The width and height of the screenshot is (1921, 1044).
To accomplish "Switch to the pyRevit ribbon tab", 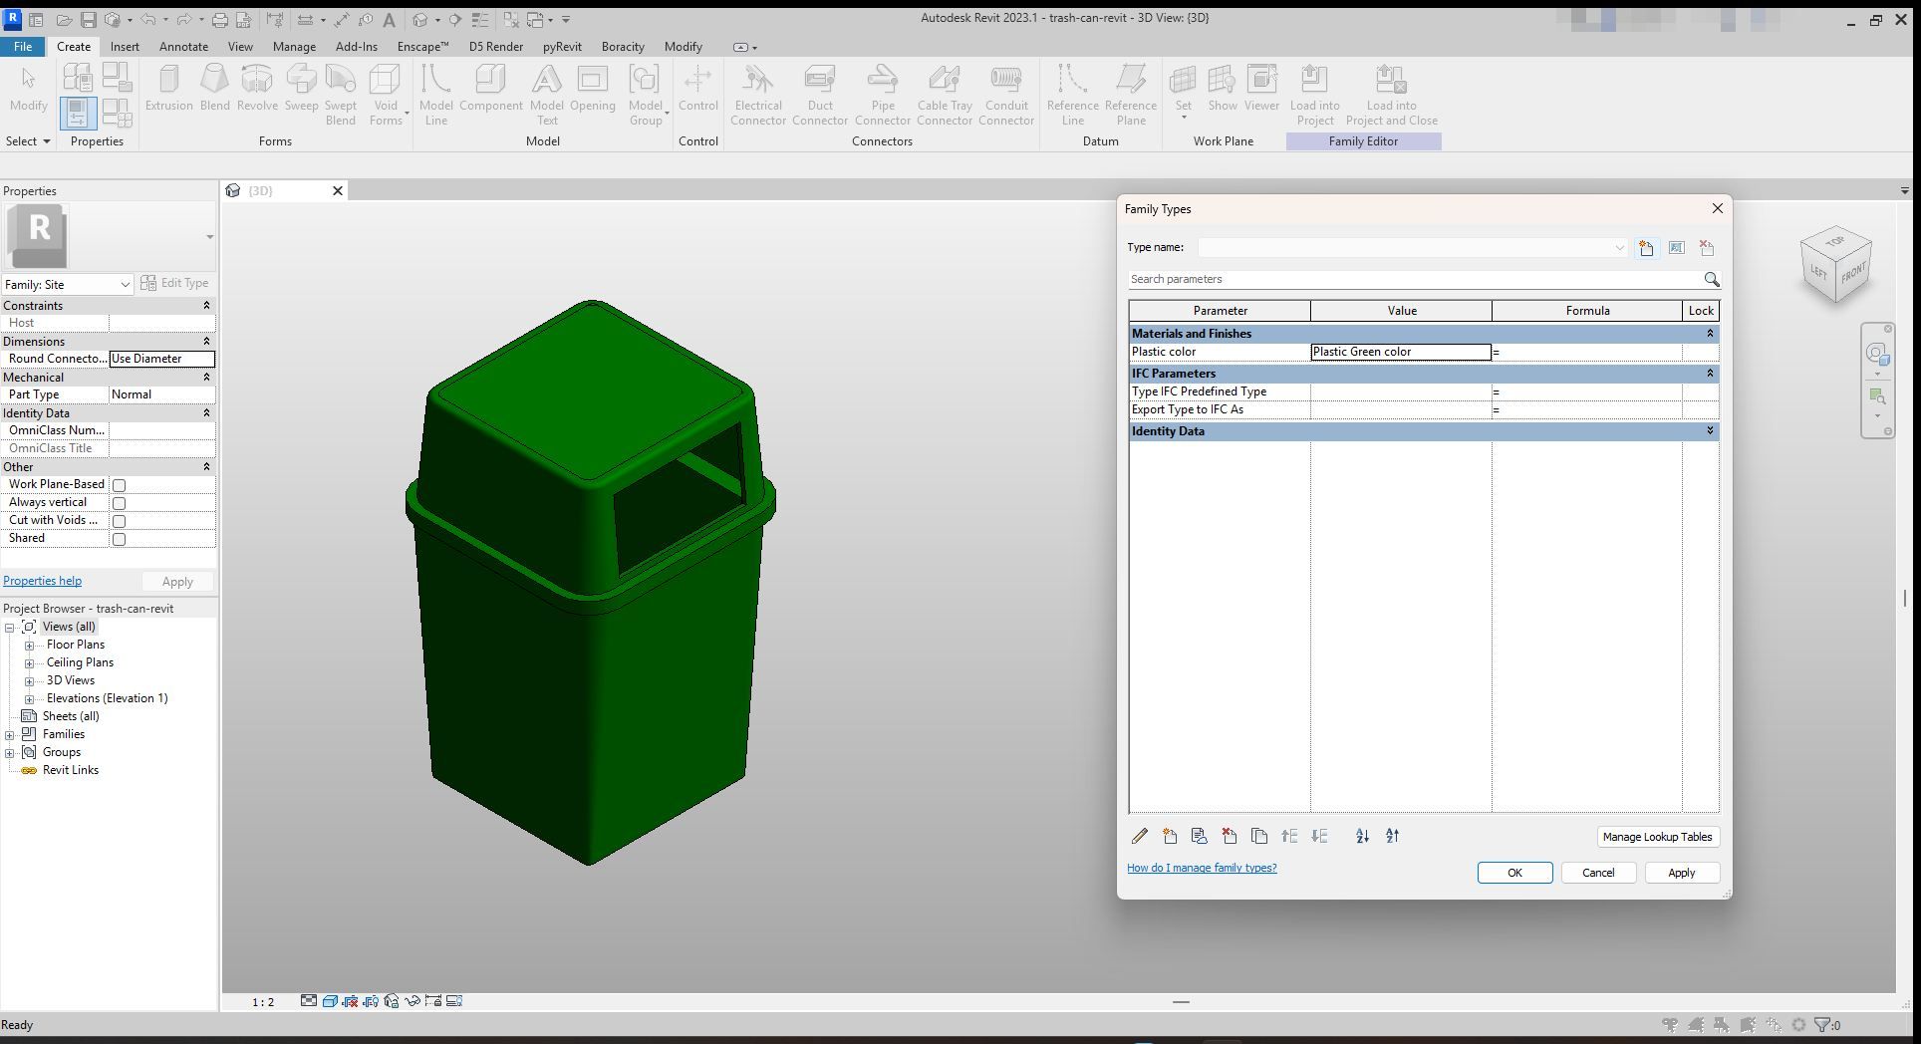I will 562,47.
